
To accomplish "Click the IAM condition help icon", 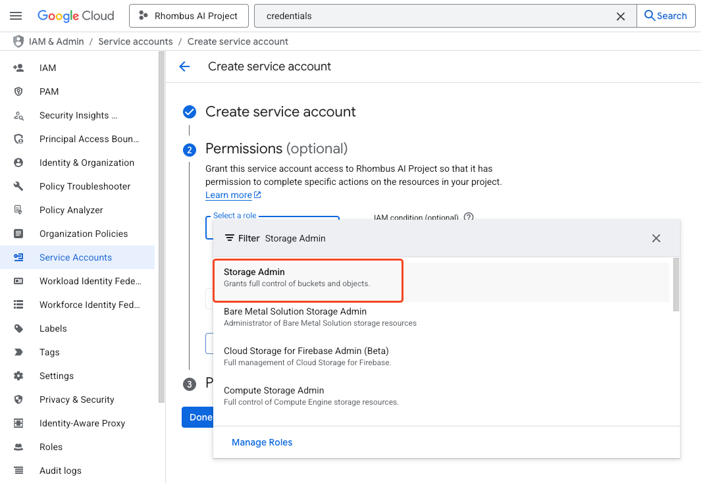I will click(467, 217).
